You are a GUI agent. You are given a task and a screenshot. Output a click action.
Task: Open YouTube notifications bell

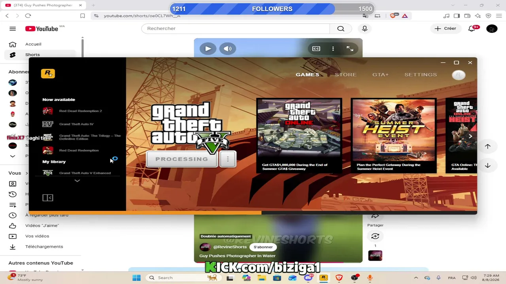coord(472,28)
